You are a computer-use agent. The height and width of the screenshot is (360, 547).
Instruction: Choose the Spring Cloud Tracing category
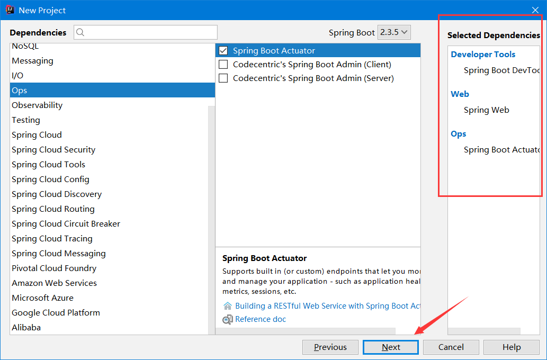[x=109, y=239]
